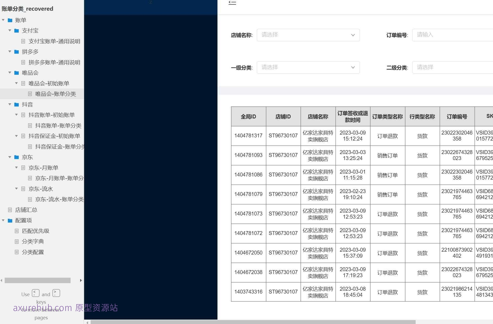Select cell with 全局ID 1404781317

point(248,136)
